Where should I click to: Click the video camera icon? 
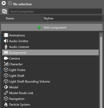[x=6, y=58]
